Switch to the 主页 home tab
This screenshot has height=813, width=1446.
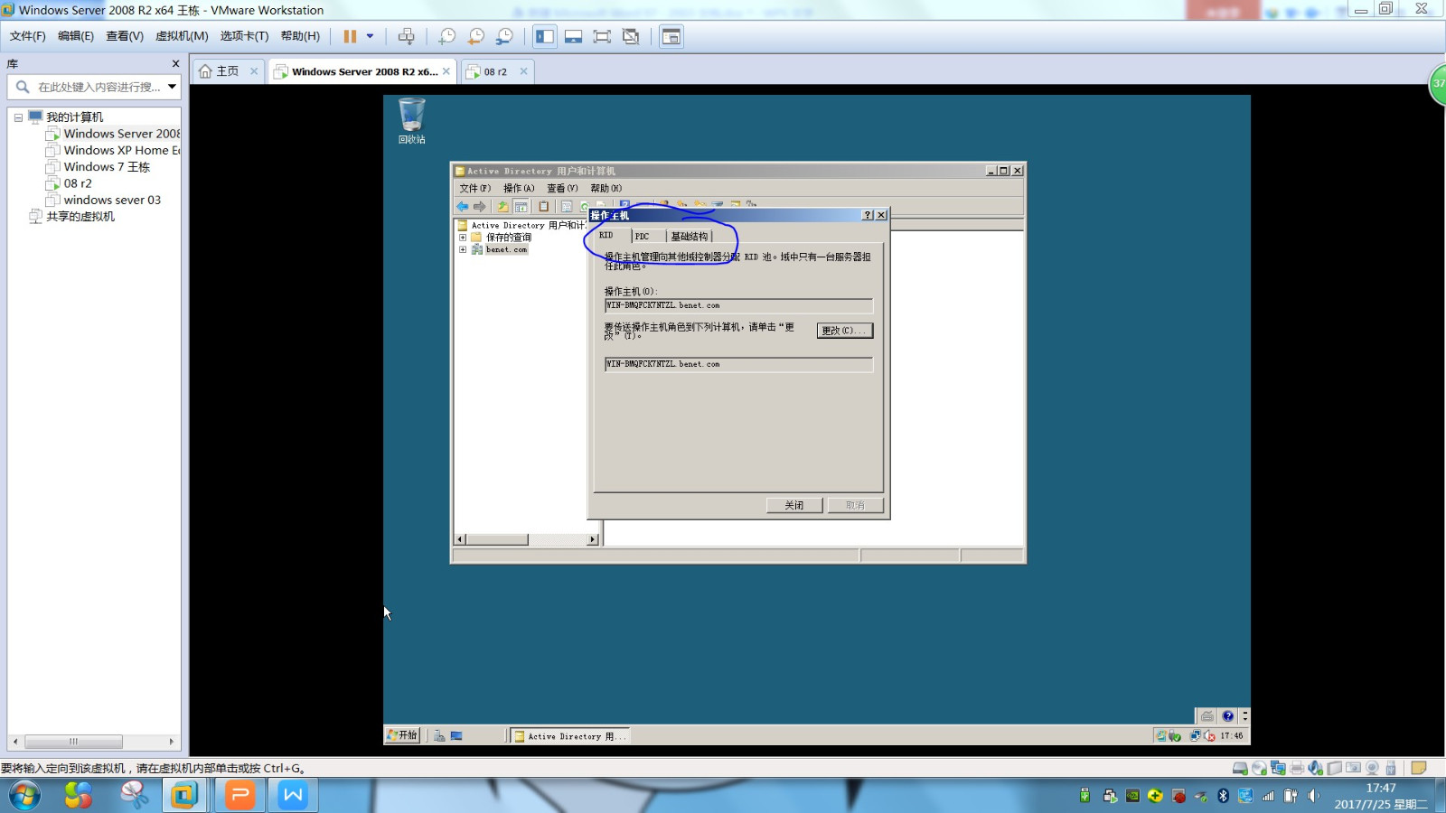[220, 71]
